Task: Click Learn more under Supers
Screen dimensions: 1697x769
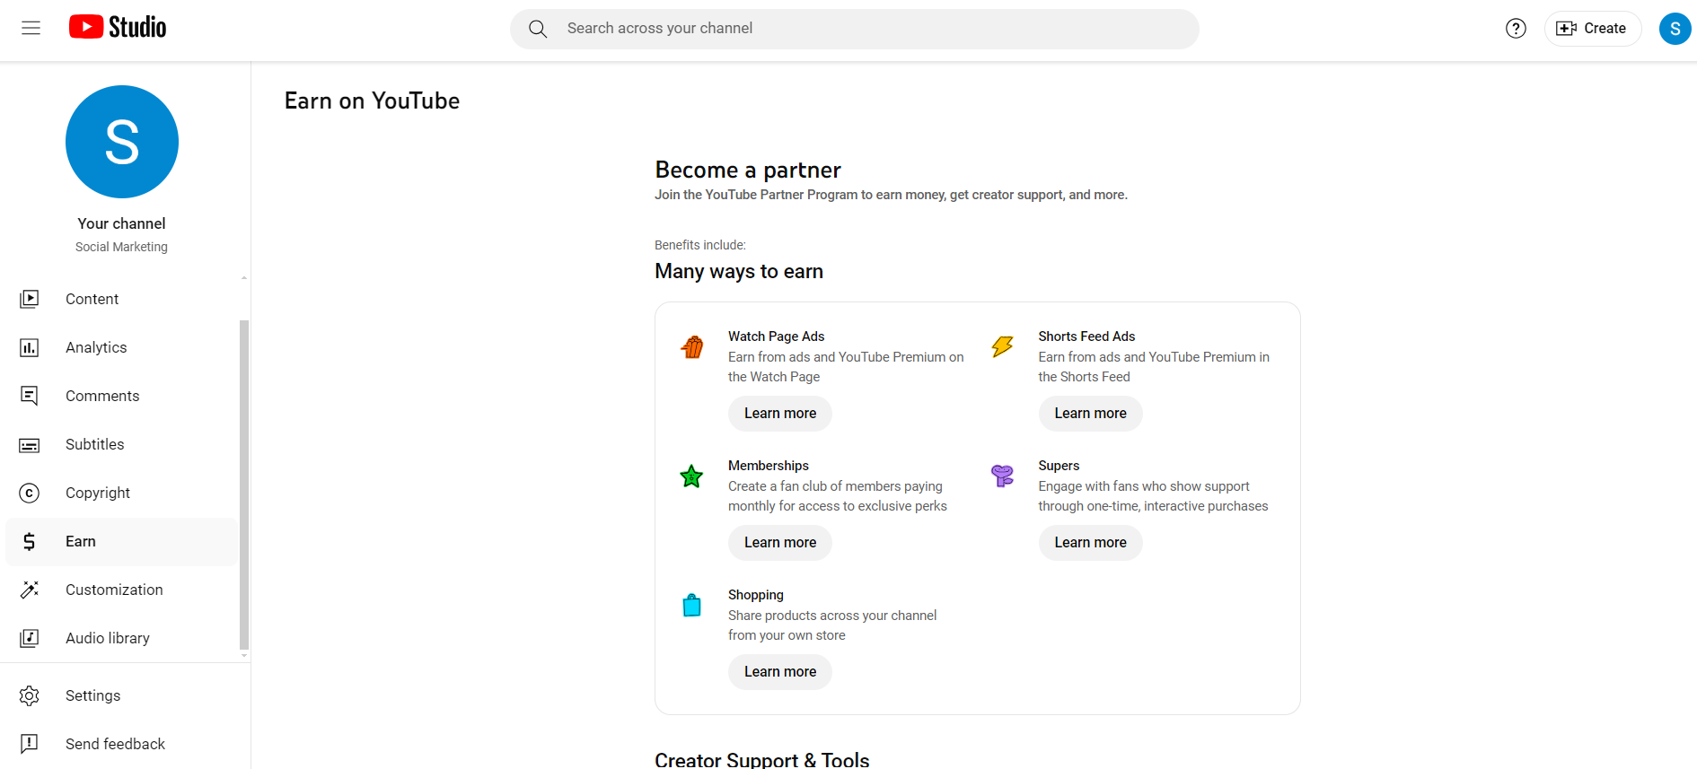Action: click(1090, 543)
